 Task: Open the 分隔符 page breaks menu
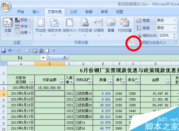[x=99, y=27]
